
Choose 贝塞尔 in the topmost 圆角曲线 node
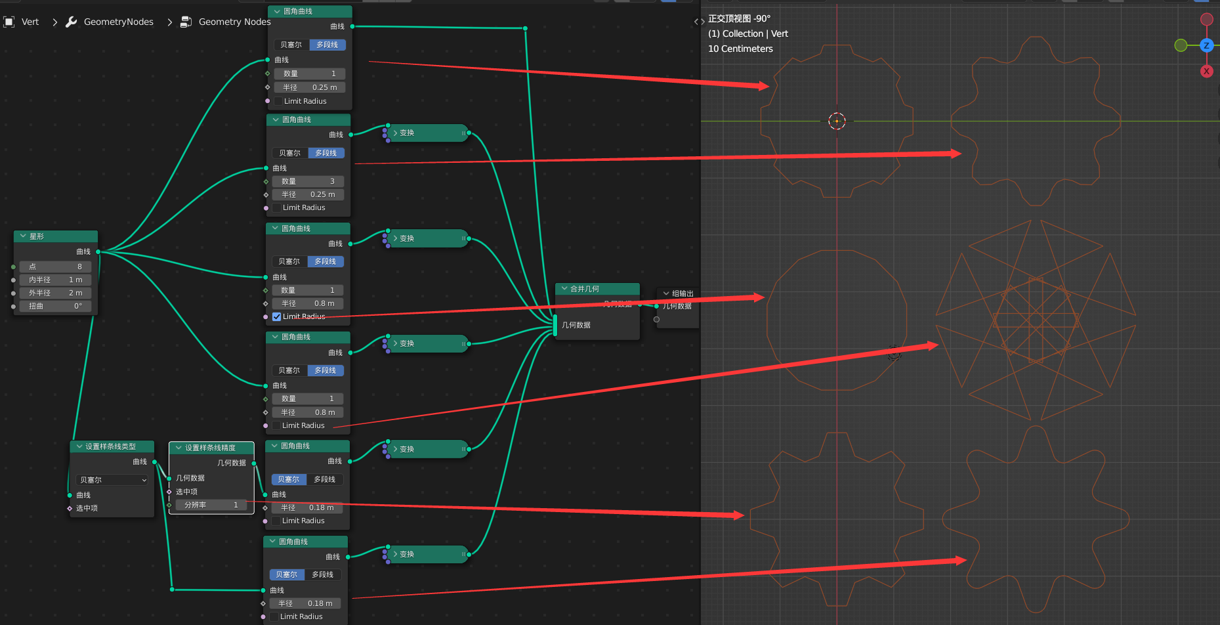coord(291,45)
